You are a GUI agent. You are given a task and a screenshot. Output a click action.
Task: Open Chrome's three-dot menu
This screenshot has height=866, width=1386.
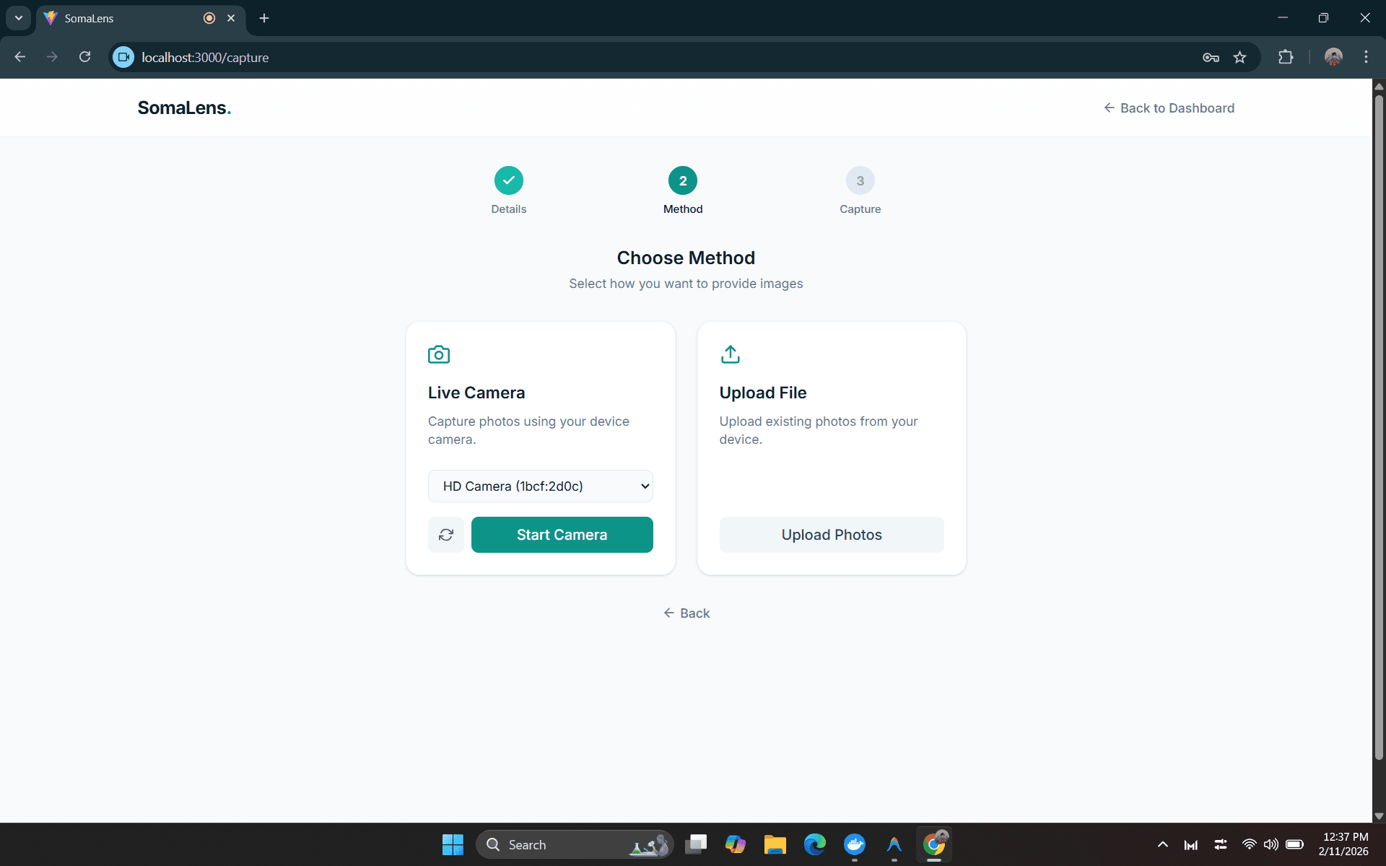[x=1366, y=57]
